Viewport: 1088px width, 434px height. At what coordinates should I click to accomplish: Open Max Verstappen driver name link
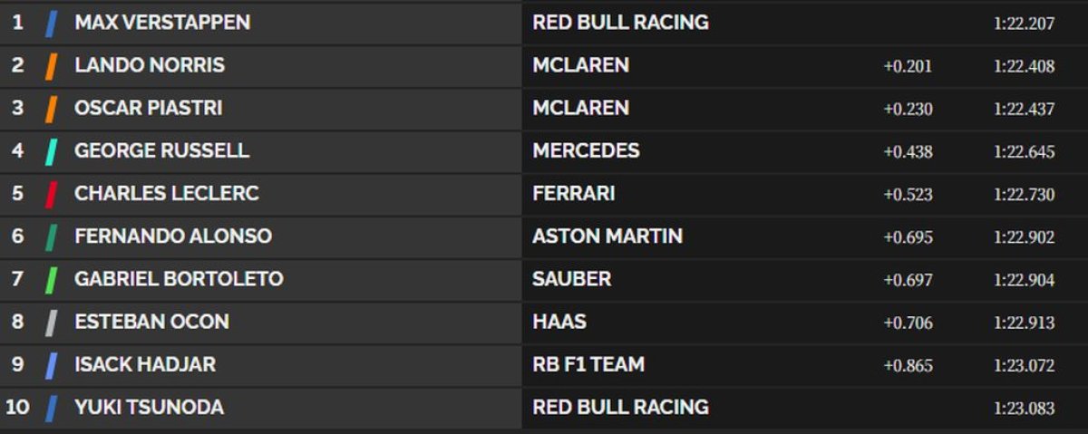(162, 23)
